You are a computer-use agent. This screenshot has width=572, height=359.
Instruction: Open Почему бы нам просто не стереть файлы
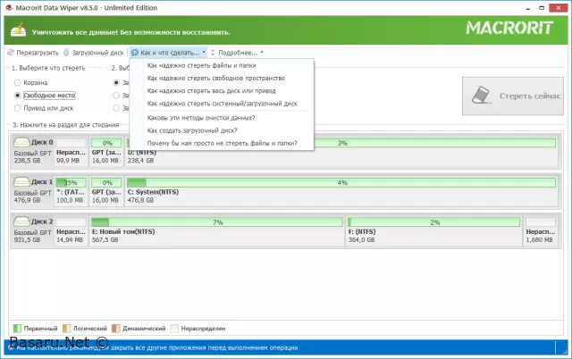222,143
